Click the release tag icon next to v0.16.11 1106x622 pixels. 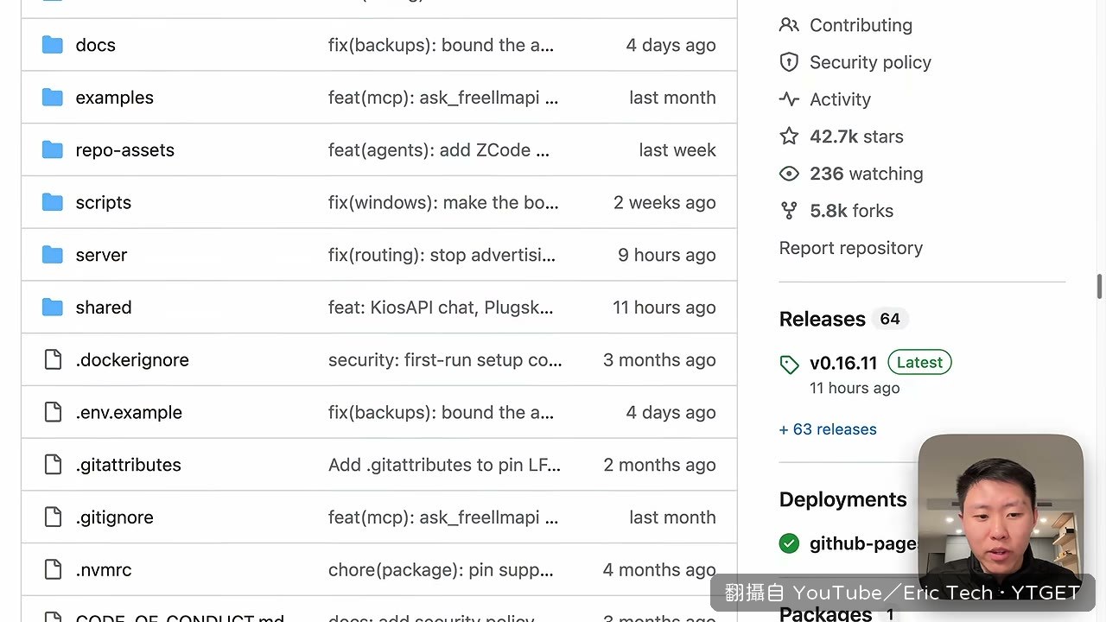(x=789, y=365)
